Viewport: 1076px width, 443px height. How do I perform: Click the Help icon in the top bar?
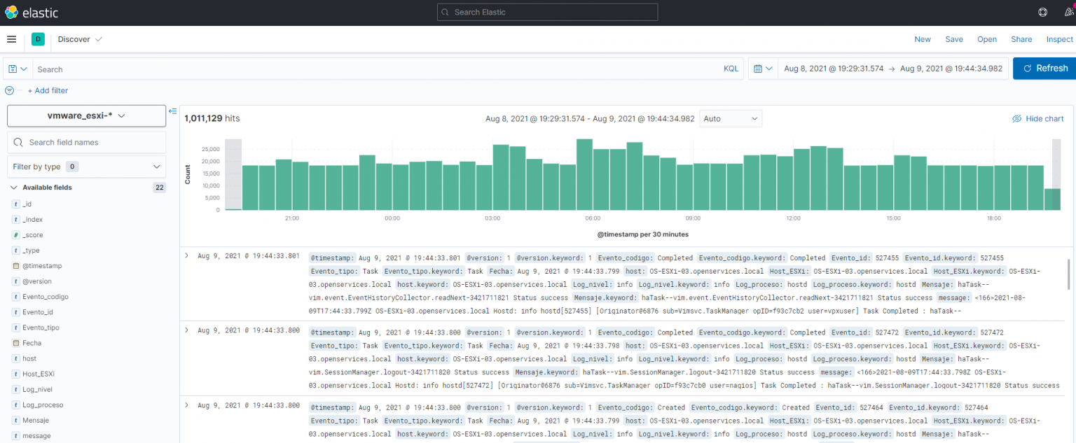(1042, 12)
